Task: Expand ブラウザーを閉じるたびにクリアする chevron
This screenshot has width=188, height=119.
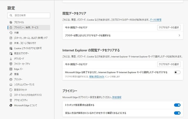Action: point(179,35)
